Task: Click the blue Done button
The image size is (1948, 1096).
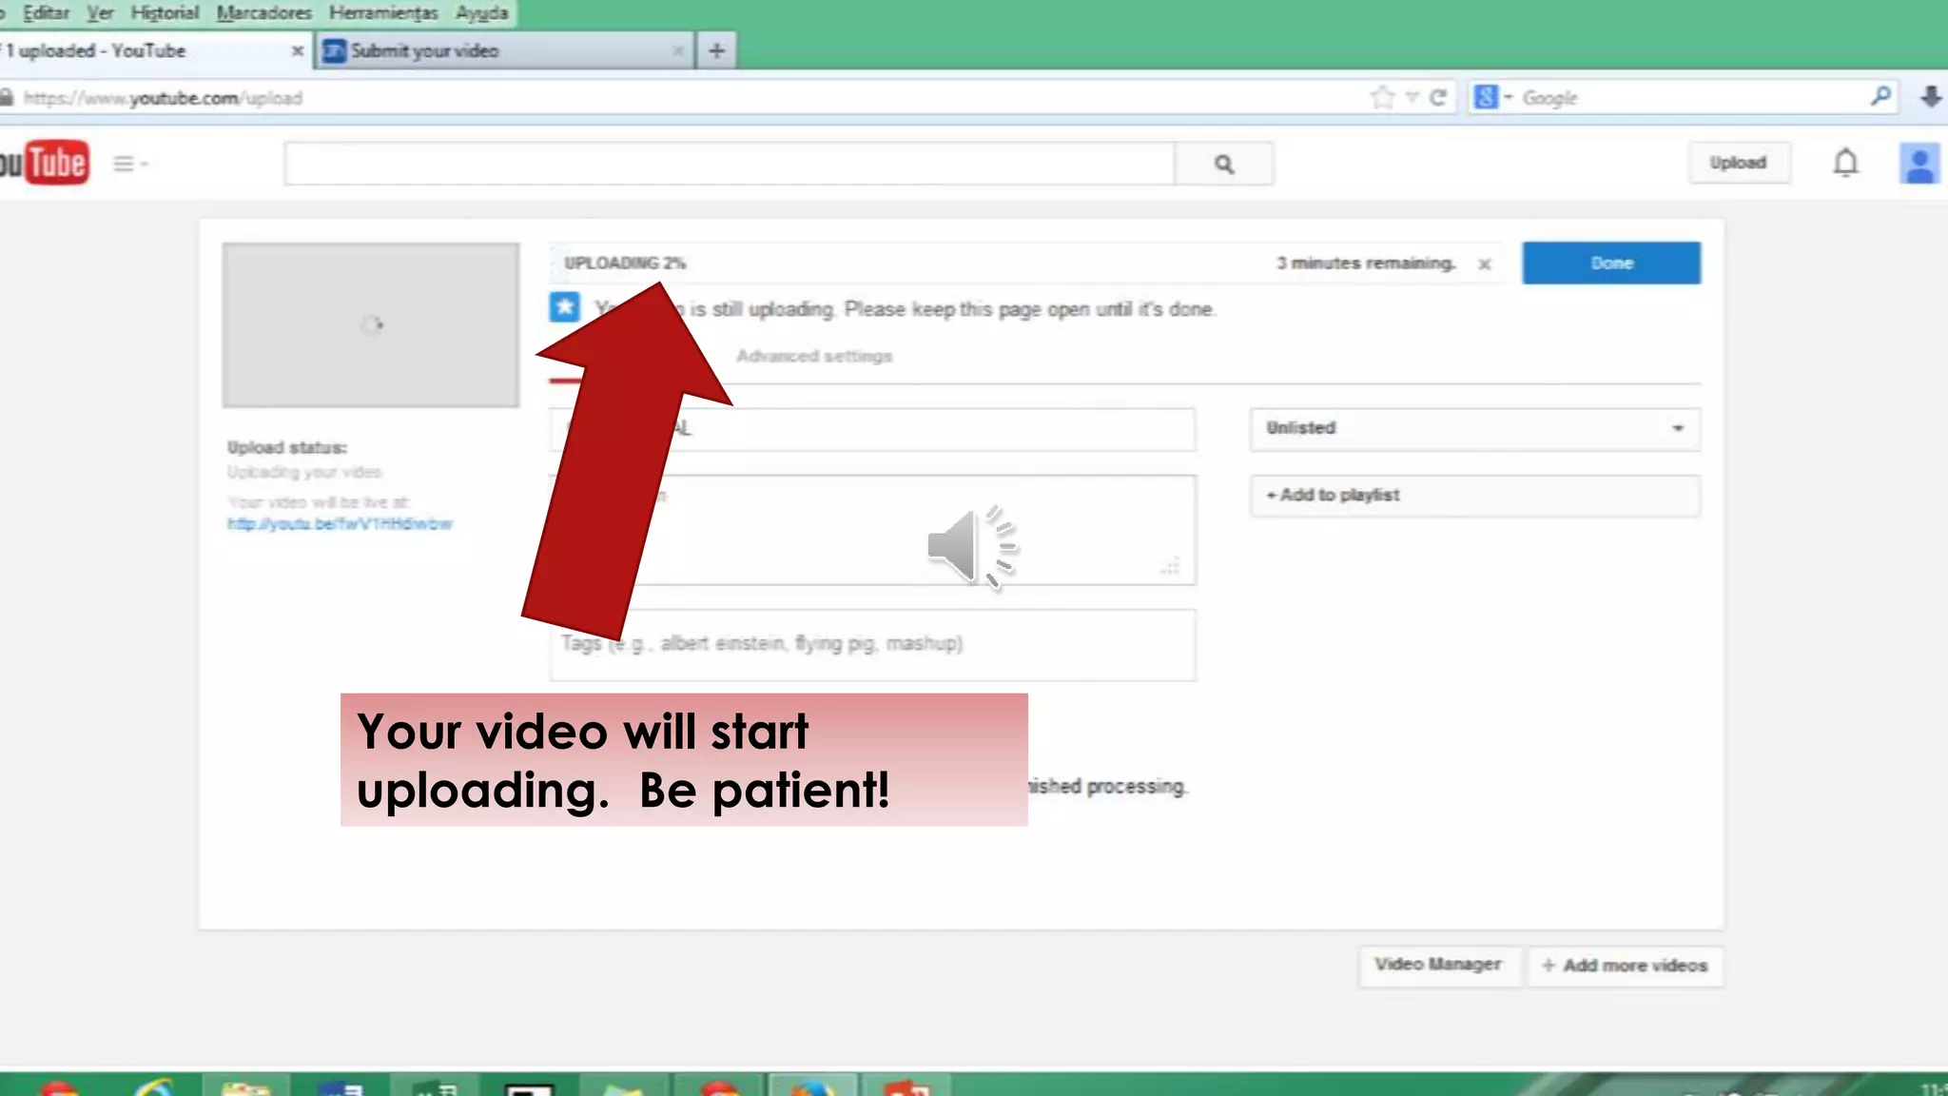Action: click(1611, 263)
